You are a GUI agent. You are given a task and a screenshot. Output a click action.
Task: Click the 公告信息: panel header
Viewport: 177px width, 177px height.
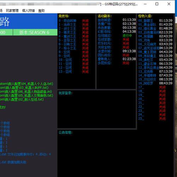coord(65,132)
